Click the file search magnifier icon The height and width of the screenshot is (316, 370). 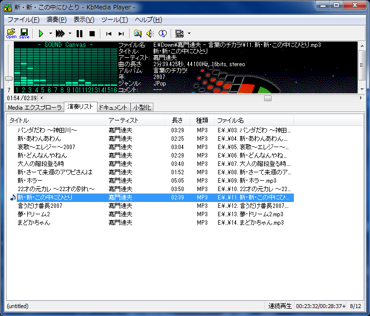(138, 34)
